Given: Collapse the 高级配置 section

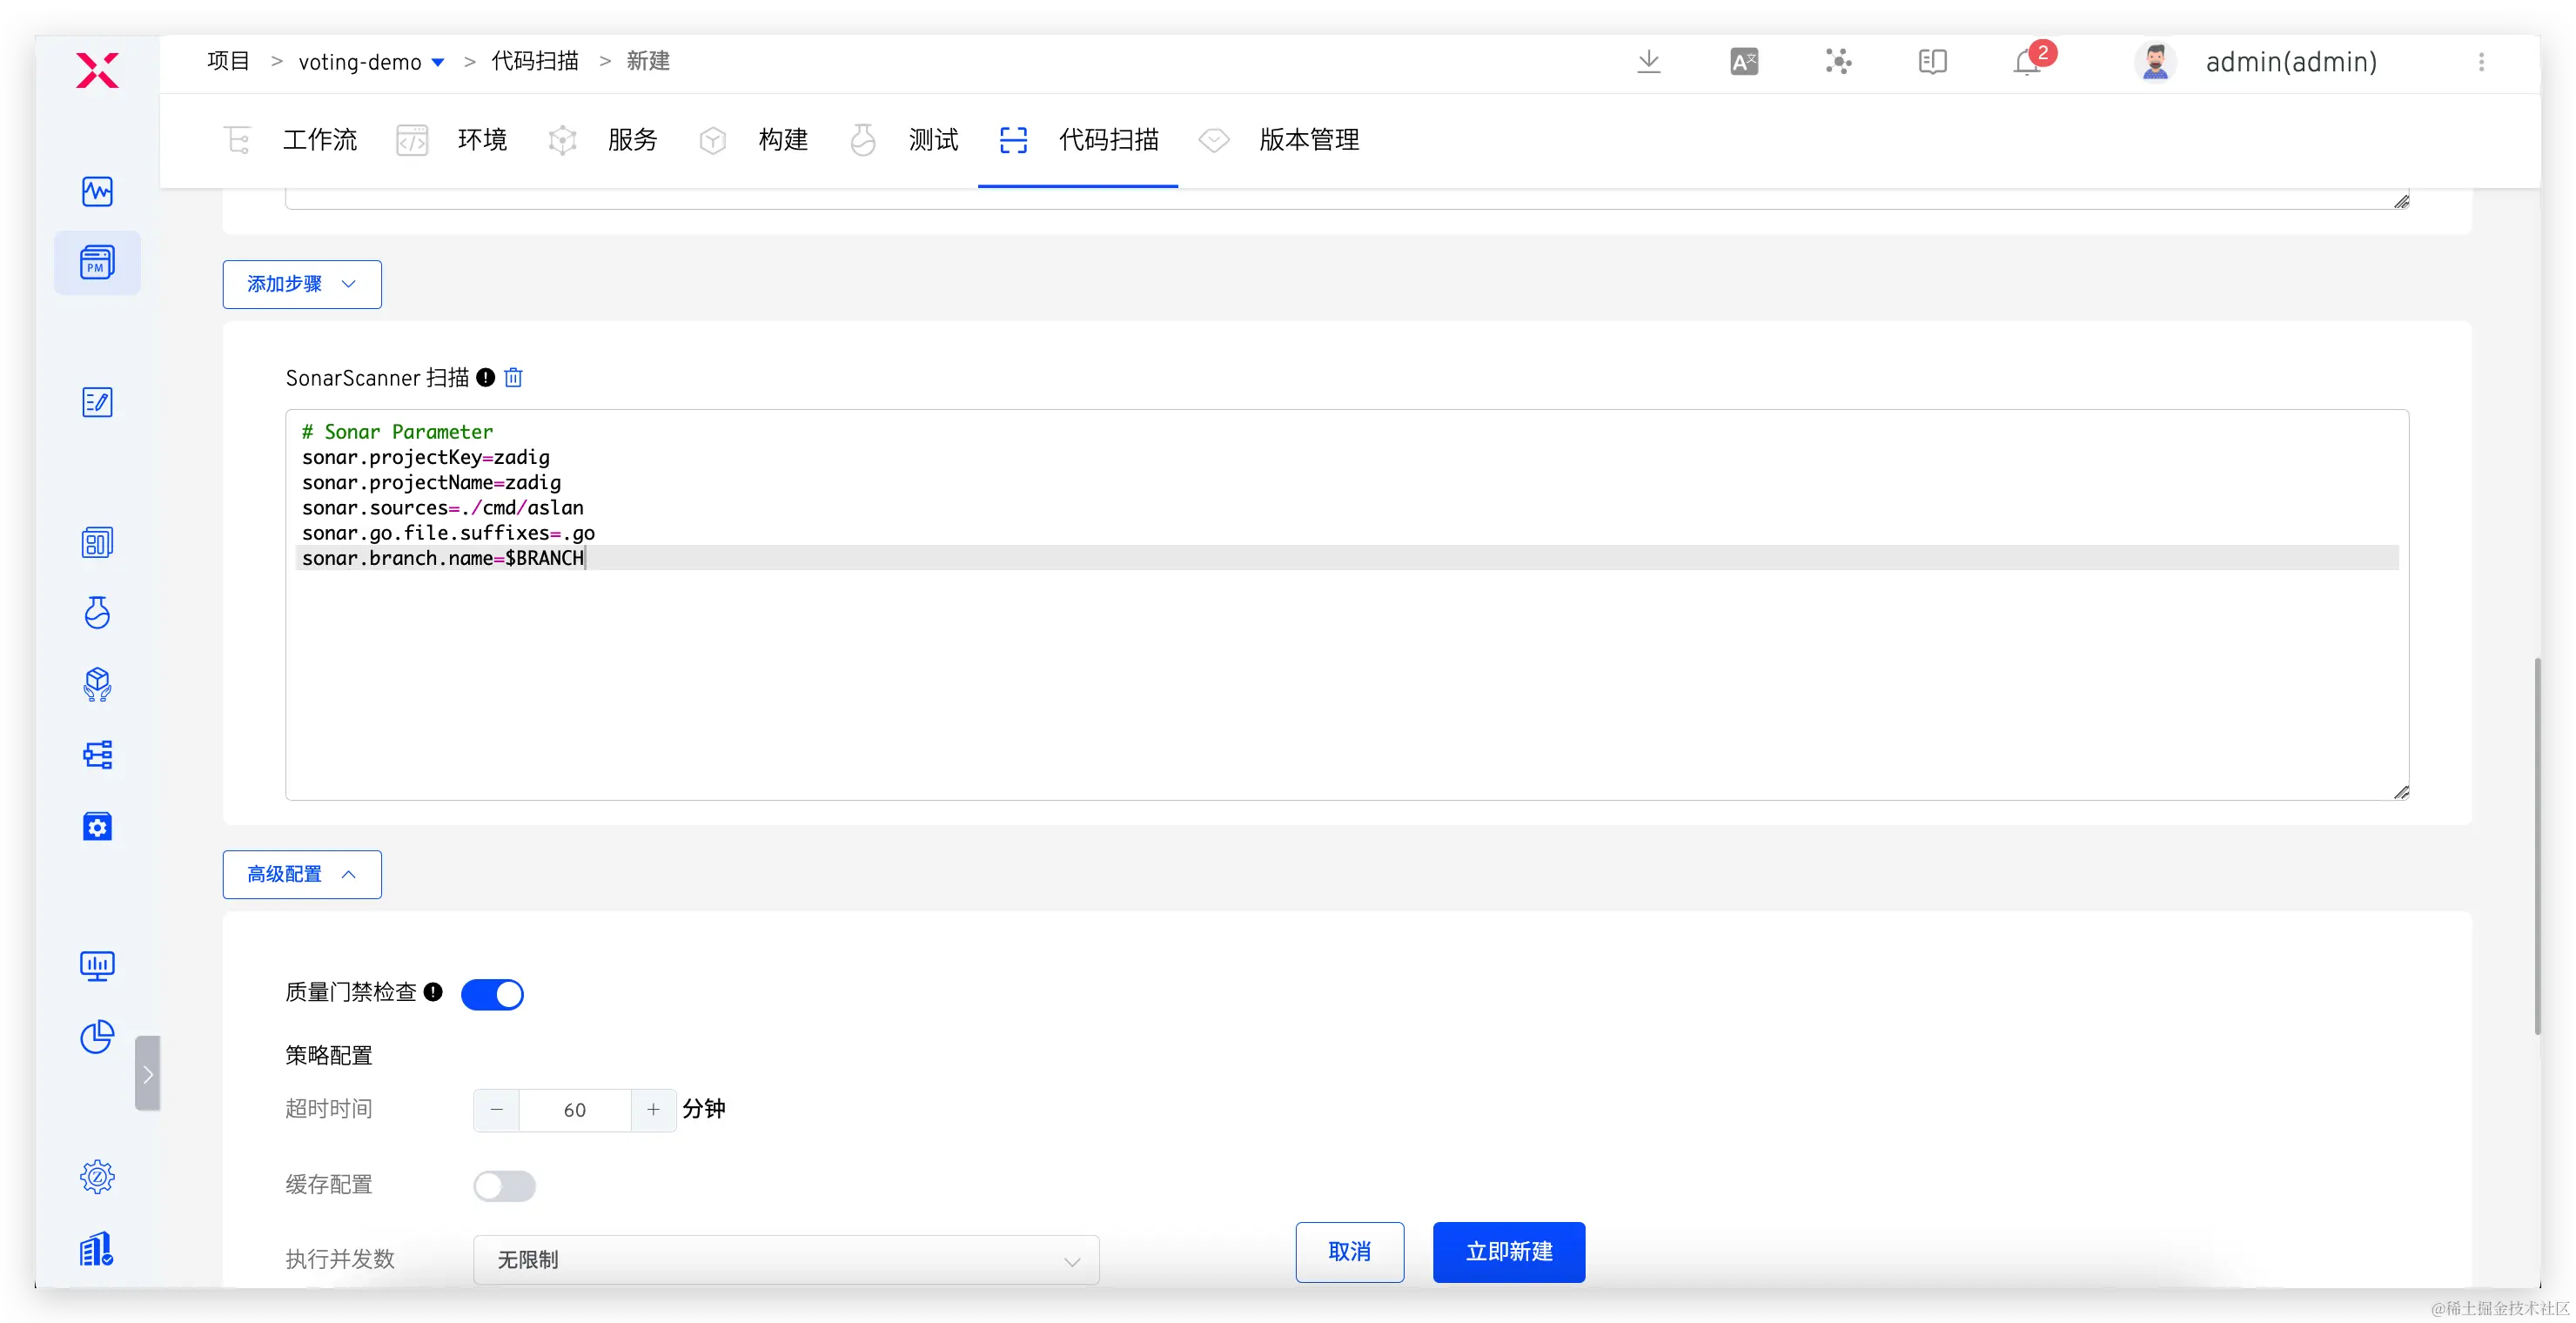Looking at the screenshot, I should [x=302, y=874].
